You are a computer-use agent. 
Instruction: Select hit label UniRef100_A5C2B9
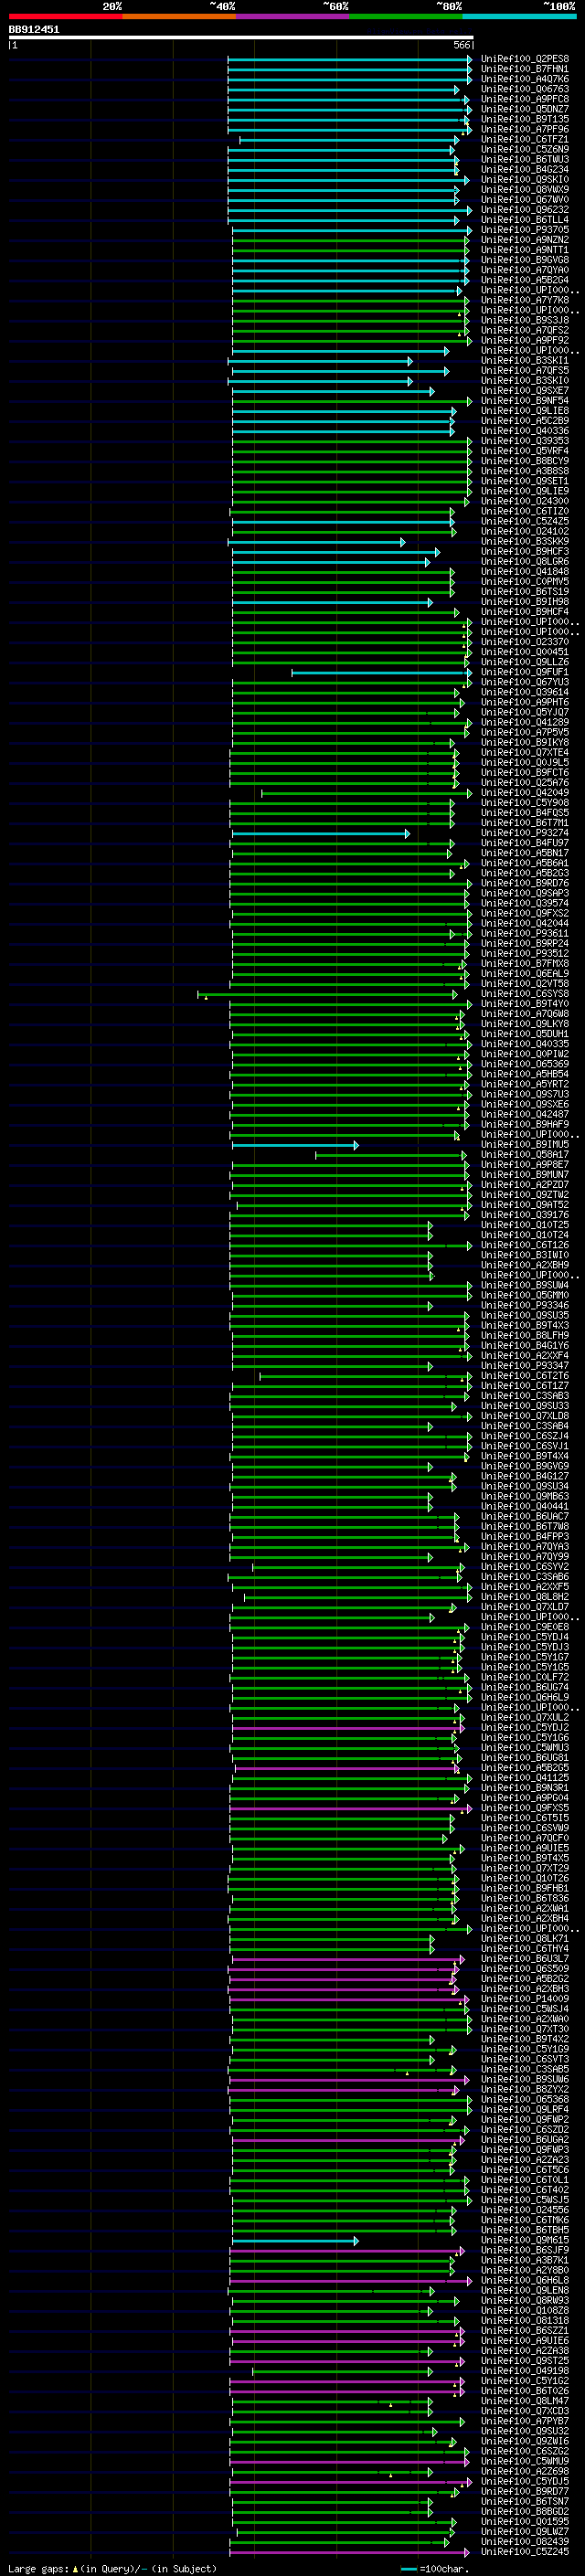(525, 421)
